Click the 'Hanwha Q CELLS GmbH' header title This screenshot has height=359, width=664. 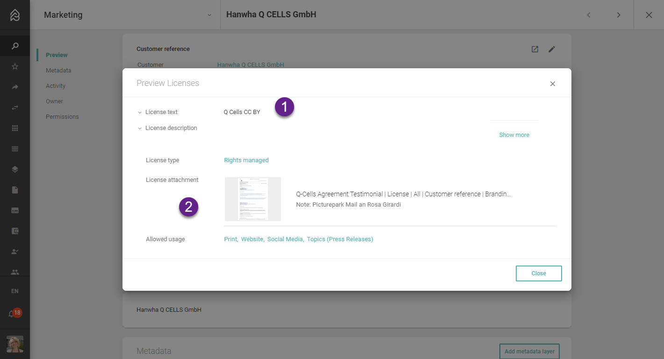pos(271,15)
